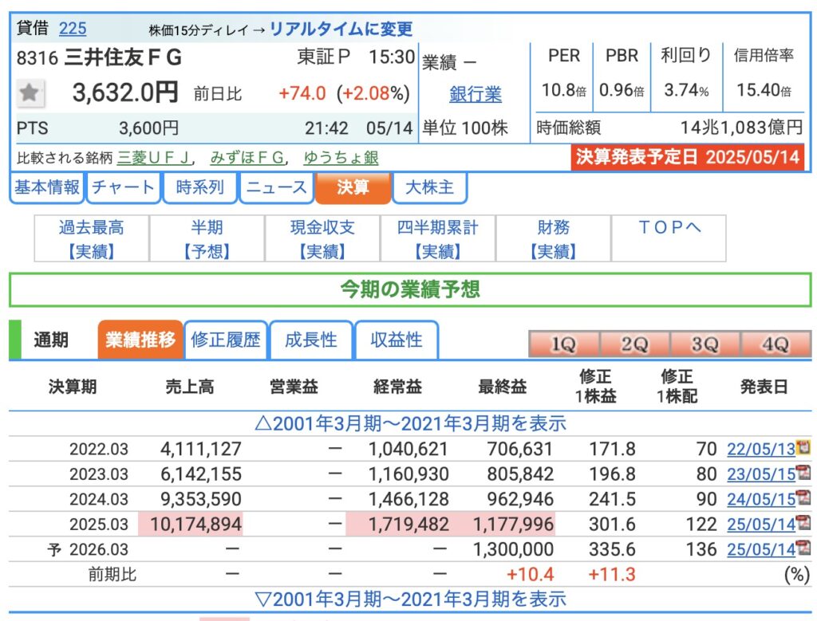Open PDF icon next to 24/05/15
The width and height of the screenshot is (817, 621).
(803, 497)
